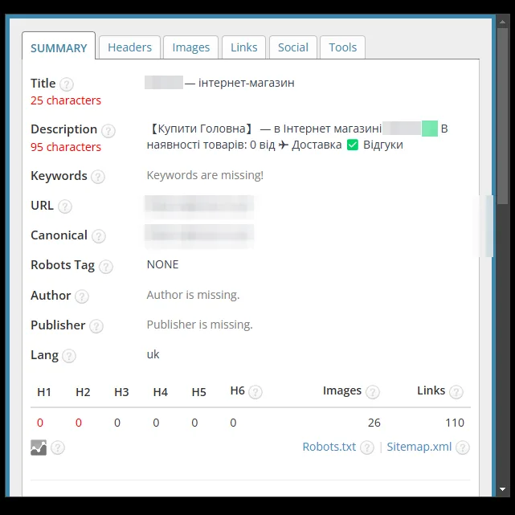Screen dimensions: 515x515
Task: Open the Sitemap.xml link
Action: click(419, 447)
